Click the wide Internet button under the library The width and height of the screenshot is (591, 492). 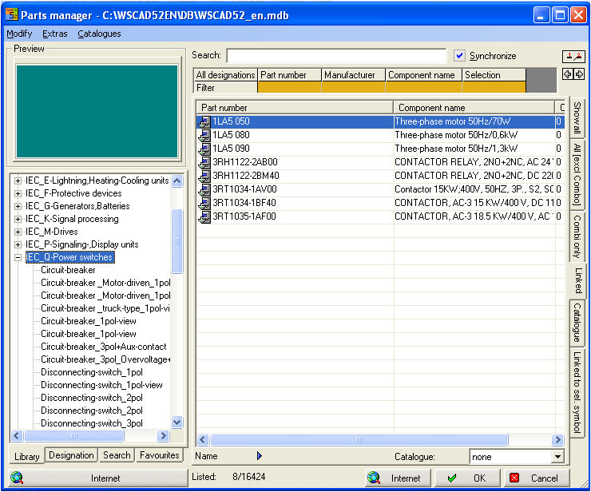pyautogui.click(x=98, y=478)
